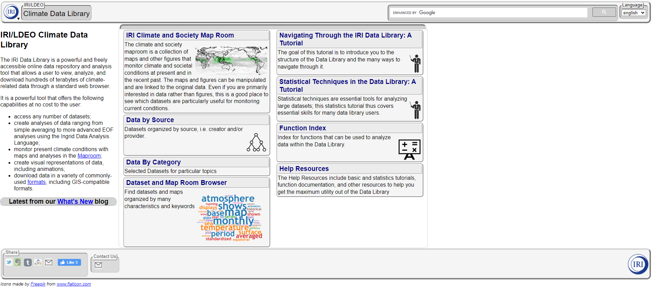Click 'access any number of datasets' bullet

coord(52,117)
